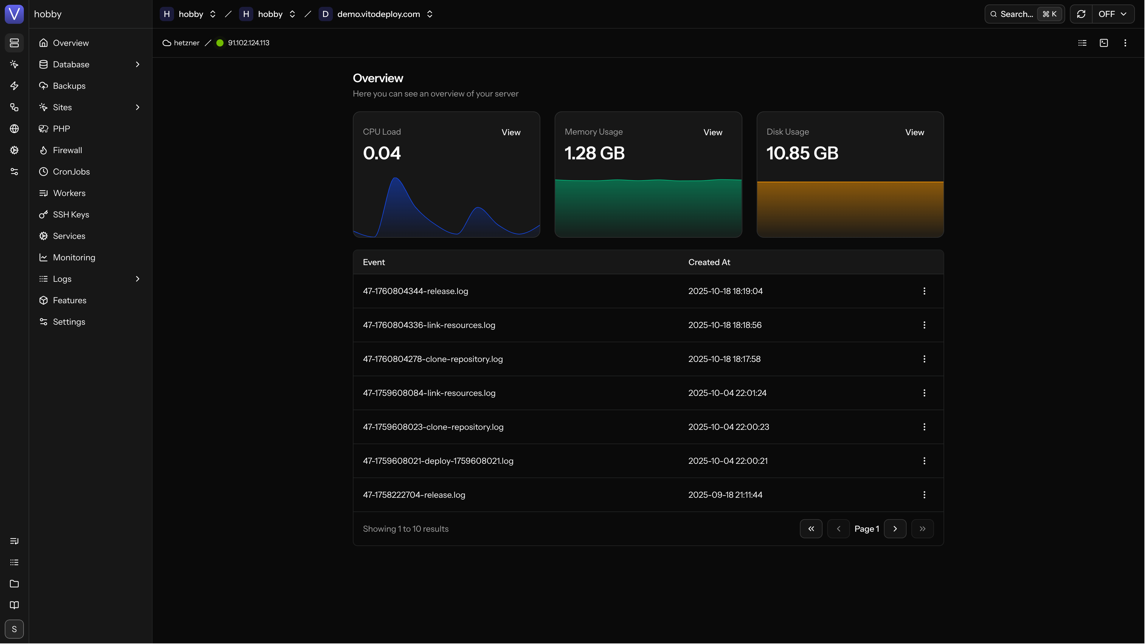Open the globe icon in left rail
Viewport: 1145px width, 644px height.
coord(14,129)
